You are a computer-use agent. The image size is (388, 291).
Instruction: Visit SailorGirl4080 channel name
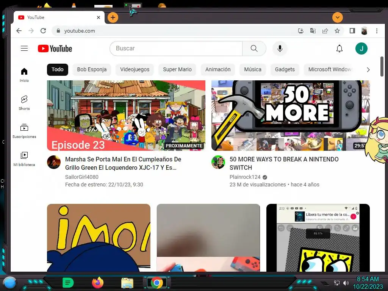(82, 177)
